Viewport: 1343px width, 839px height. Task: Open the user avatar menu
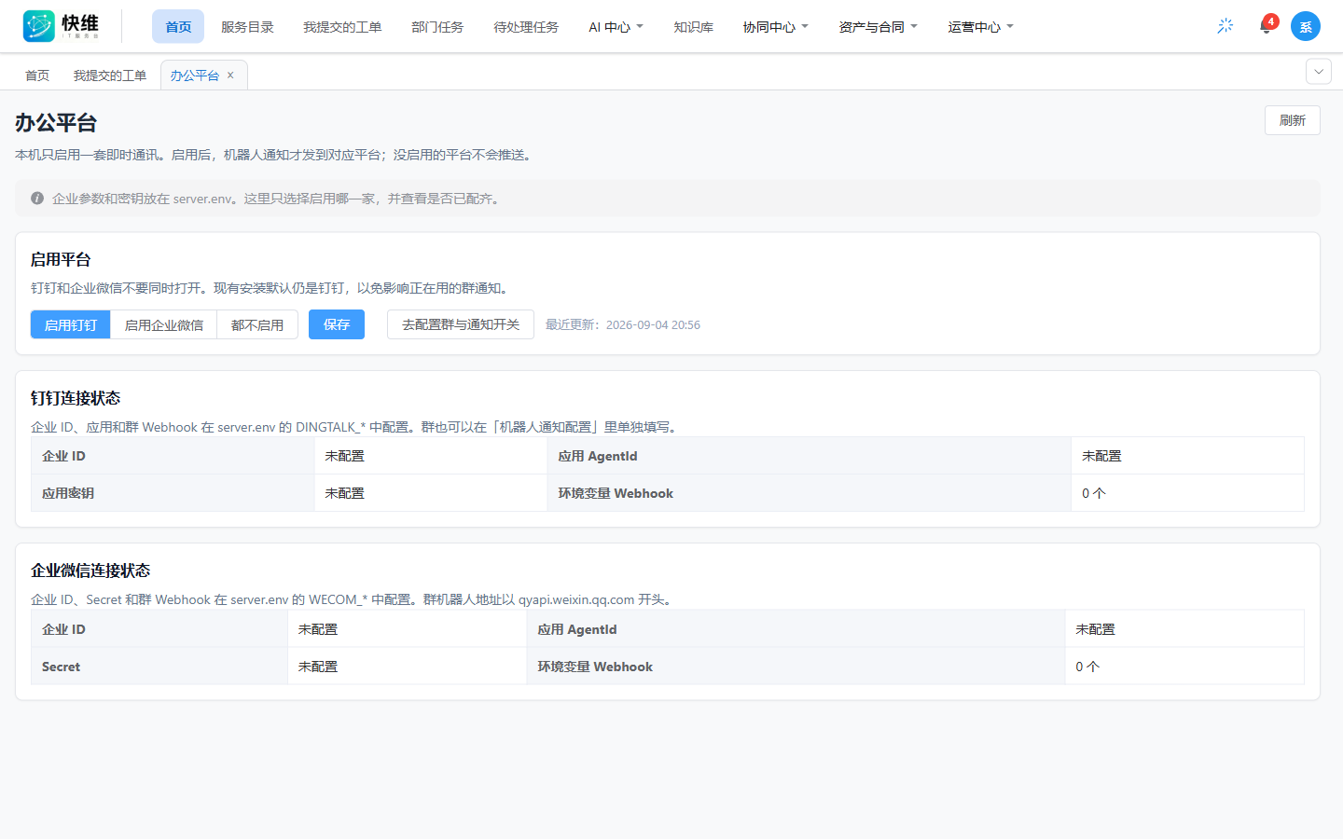click(1306, 26)
